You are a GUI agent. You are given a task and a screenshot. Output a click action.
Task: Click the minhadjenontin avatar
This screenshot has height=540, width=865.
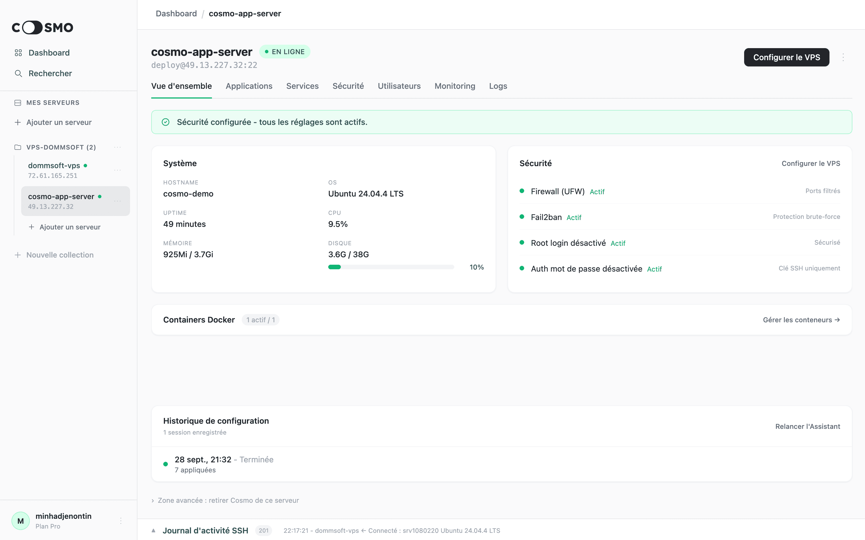21,521
